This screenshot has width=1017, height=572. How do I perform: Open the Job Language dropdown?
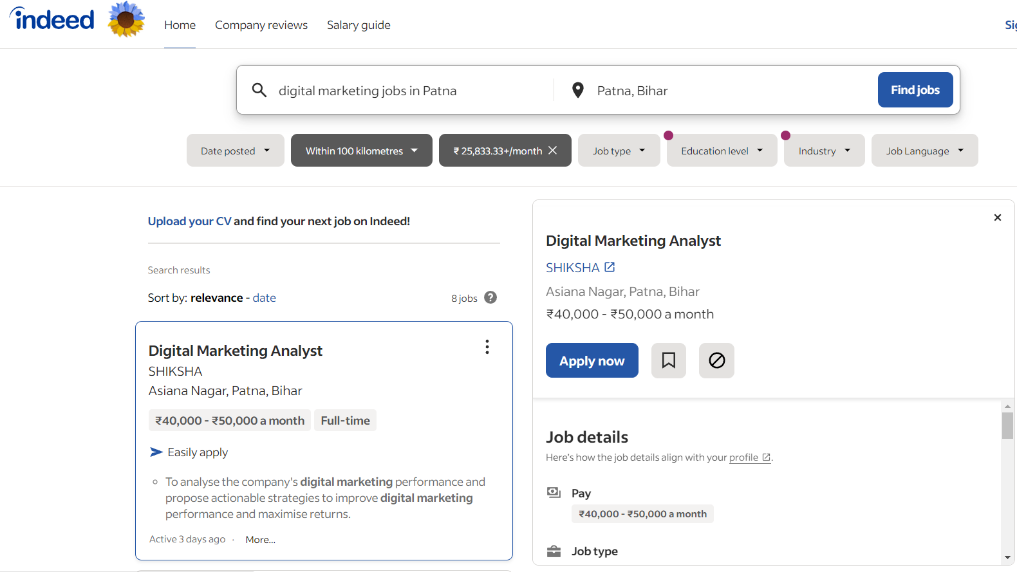[x=925, y=151]
